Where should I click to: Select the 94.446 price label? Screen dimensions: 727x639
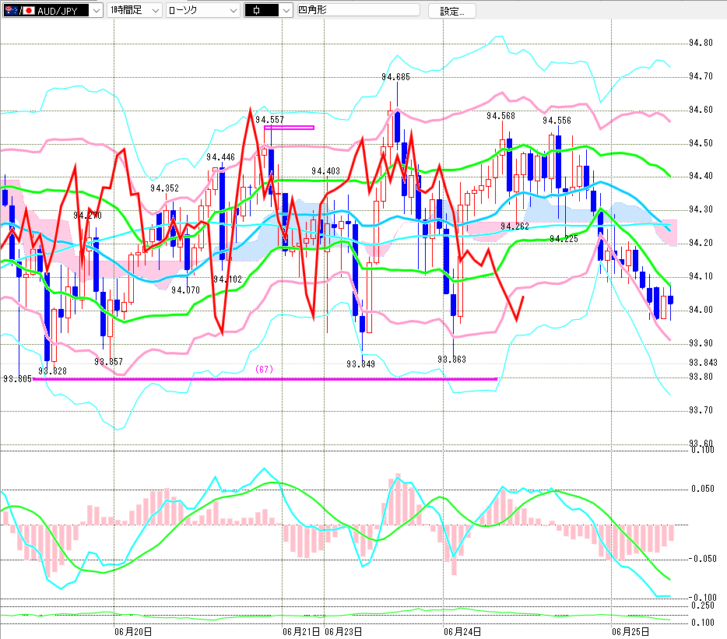click(221, 157)
